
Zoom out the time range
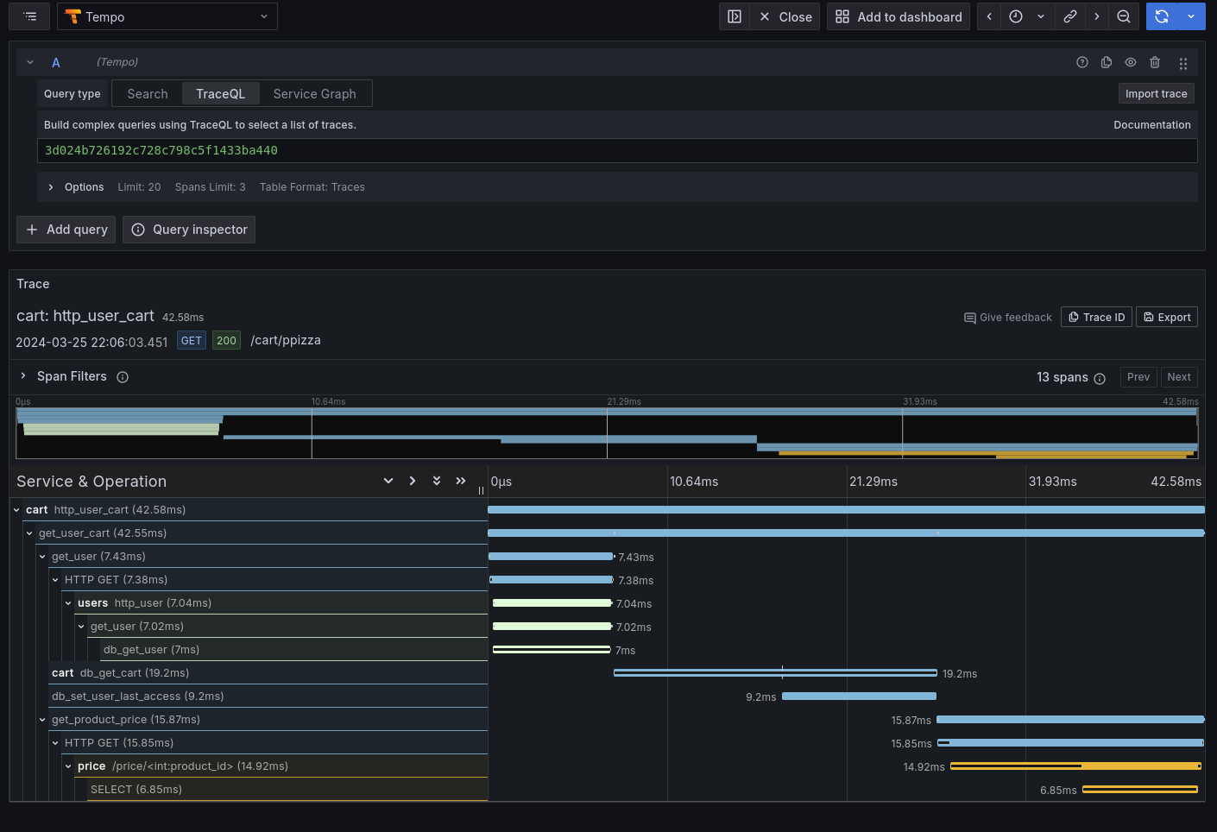point(1124,16)
